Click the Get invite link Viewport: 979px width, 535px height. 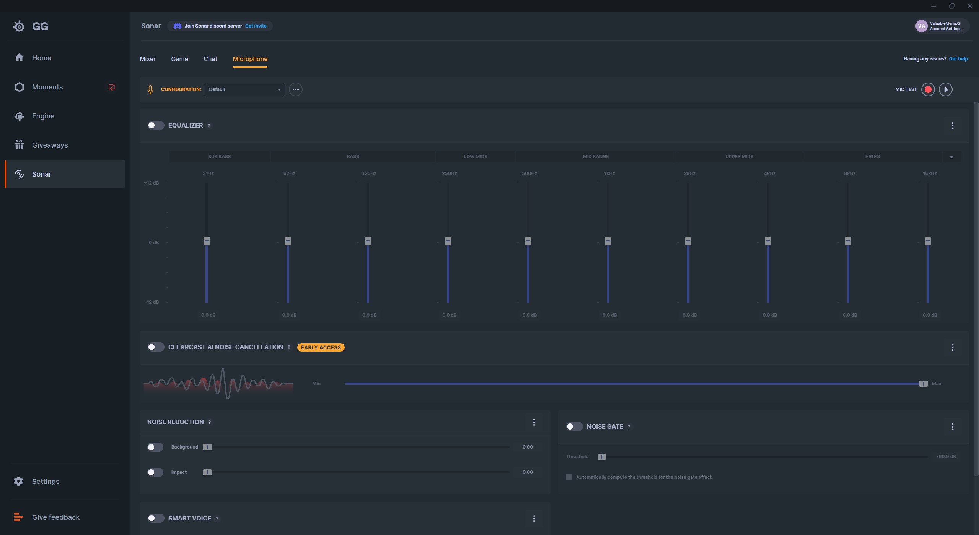[256, 26]
